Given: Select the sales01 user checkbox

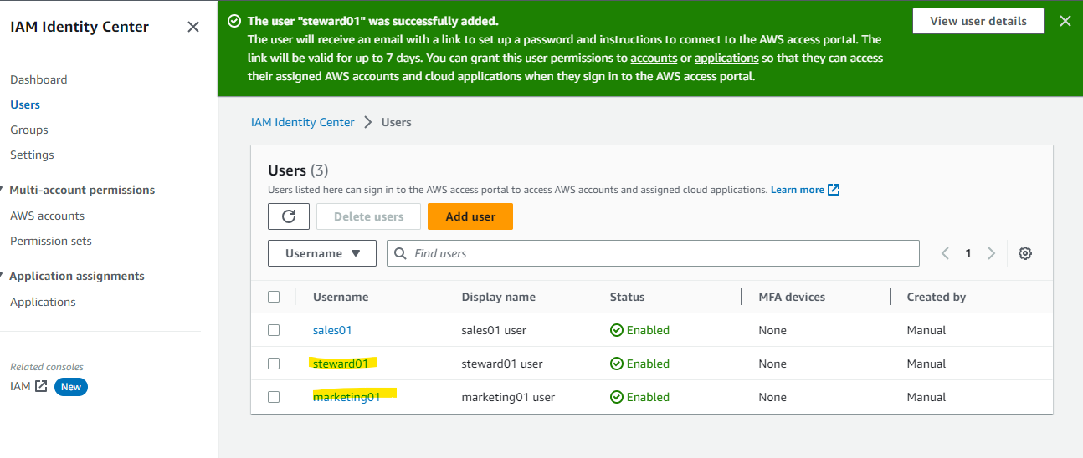Looking at the screenshot, I should (274, 330).
